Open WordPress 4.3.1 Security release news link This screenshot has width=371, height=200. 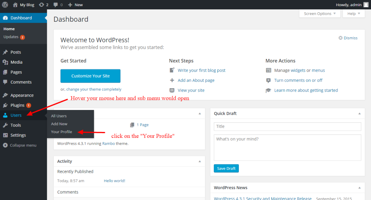coord(263,198)
